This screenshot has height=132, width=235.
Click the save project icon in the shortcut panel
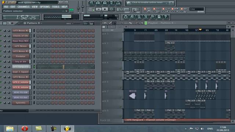click(x=132, y=17)
